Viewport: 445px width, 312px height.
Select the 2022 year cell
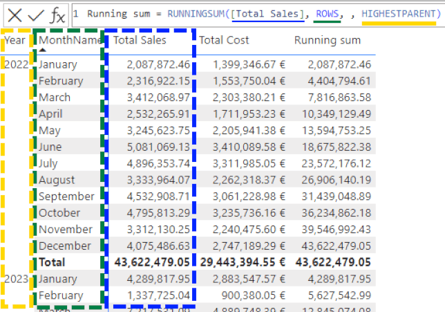tap(17, 64)
